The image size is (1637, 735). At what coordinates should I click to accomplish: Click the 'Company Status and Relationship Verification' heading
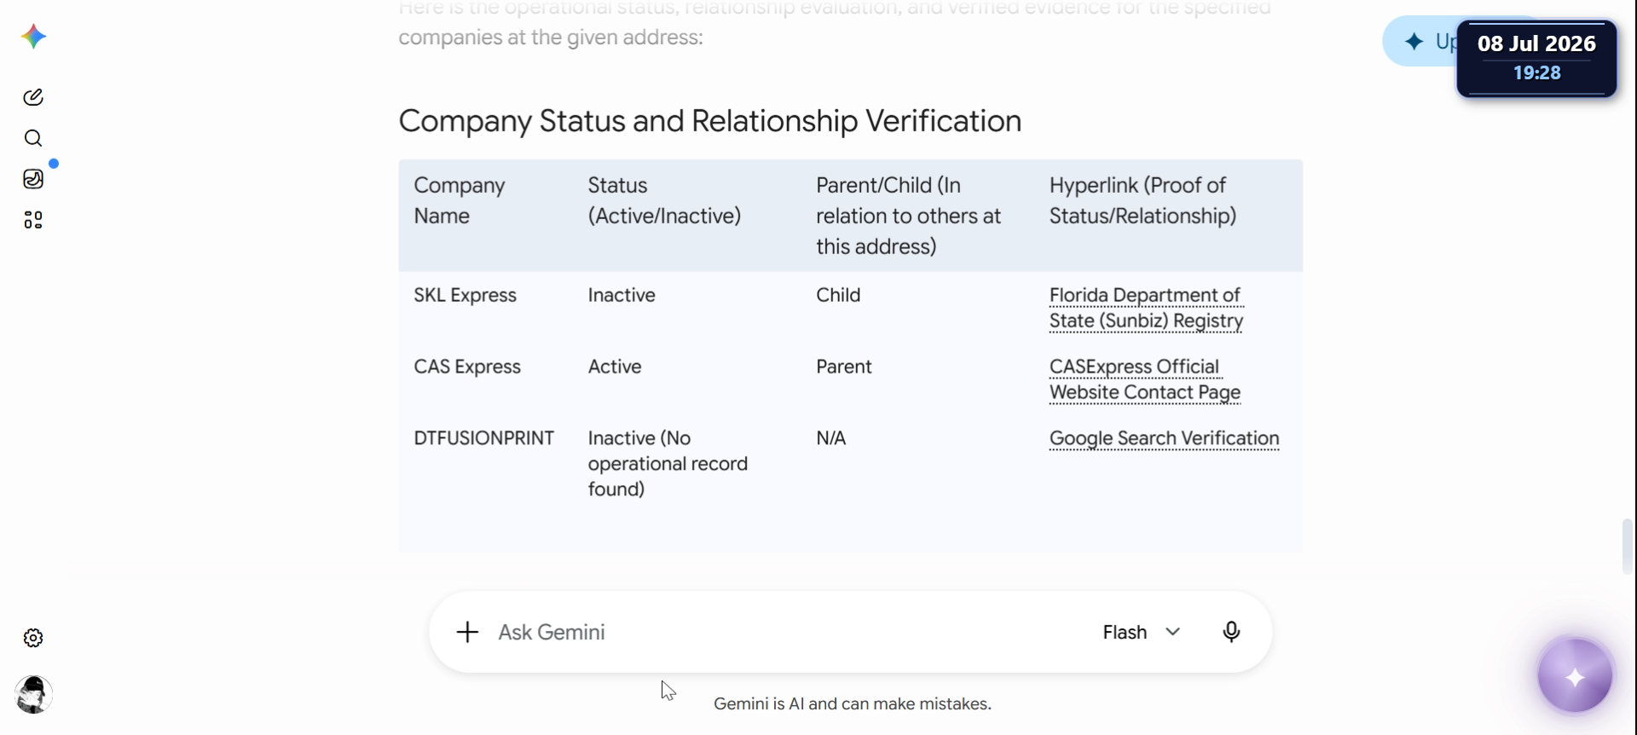pyautogui.click(x=710, y=121)
